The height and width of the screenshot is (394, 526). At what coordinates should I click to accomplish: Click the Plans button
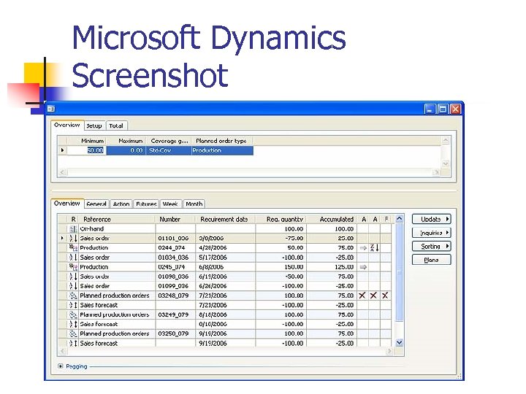pos(432,260)
